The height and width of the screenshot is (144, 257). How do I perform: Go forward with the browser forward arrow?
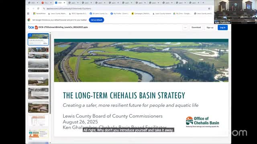(33, 8)
